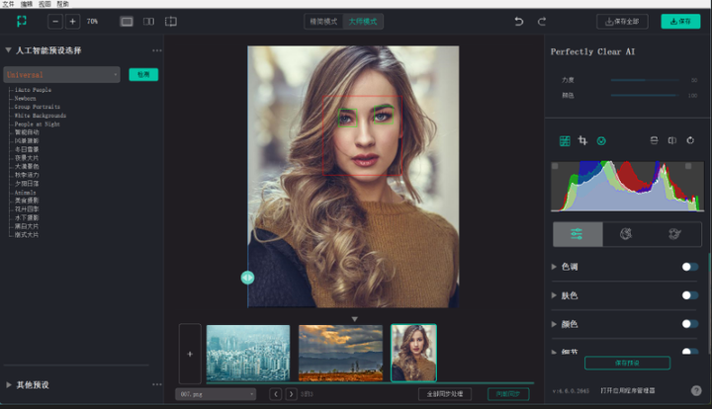
Task: Toggle the 色调 adjustment switch
Action: [x=689, y=267]
